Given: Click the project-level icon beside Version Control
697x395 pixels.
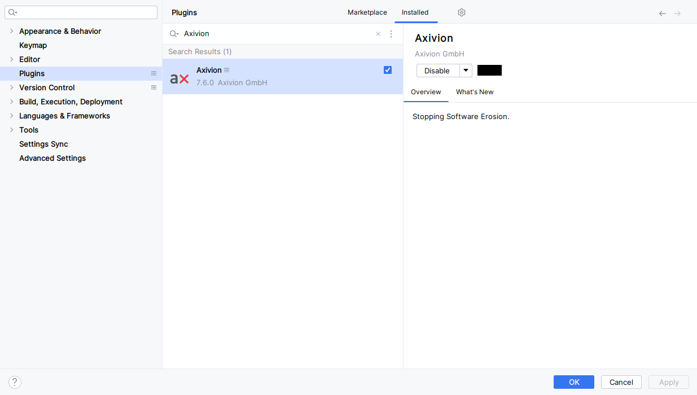Looking at the screenshot, I should (x=154, y=87).
